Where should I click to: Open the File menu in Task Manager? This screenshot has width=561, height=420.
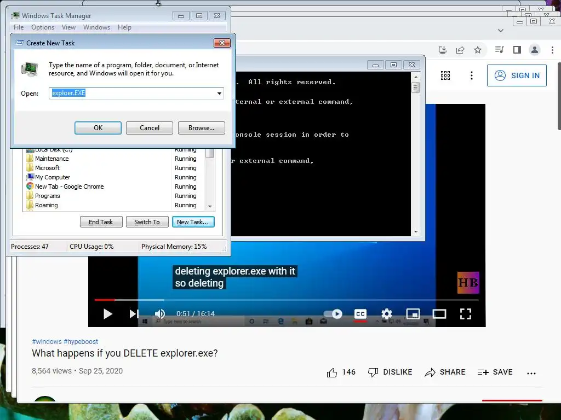(19, 27)
